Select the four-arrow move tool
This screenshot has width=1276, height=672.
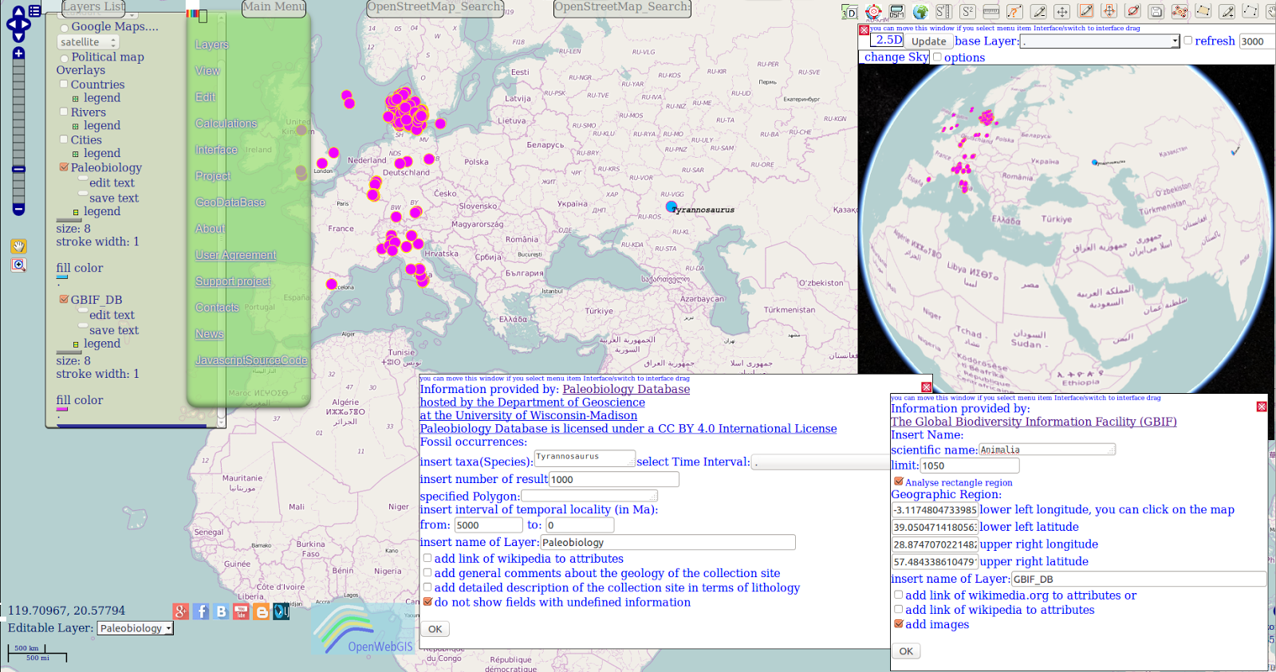[1061, 12]
